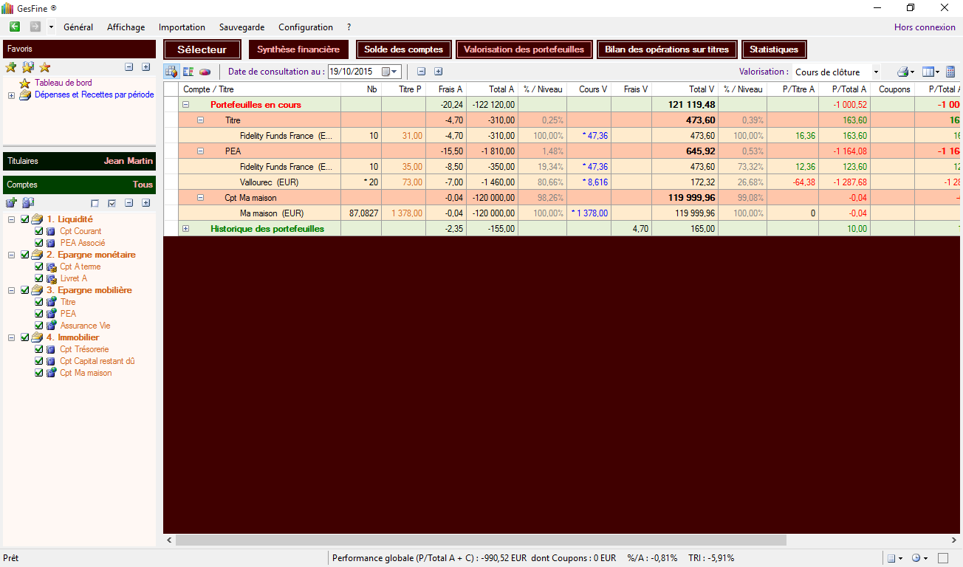Viewport: 963px width, 567px height.
Task: Open the Statistiques view
Action: (773, 49)
